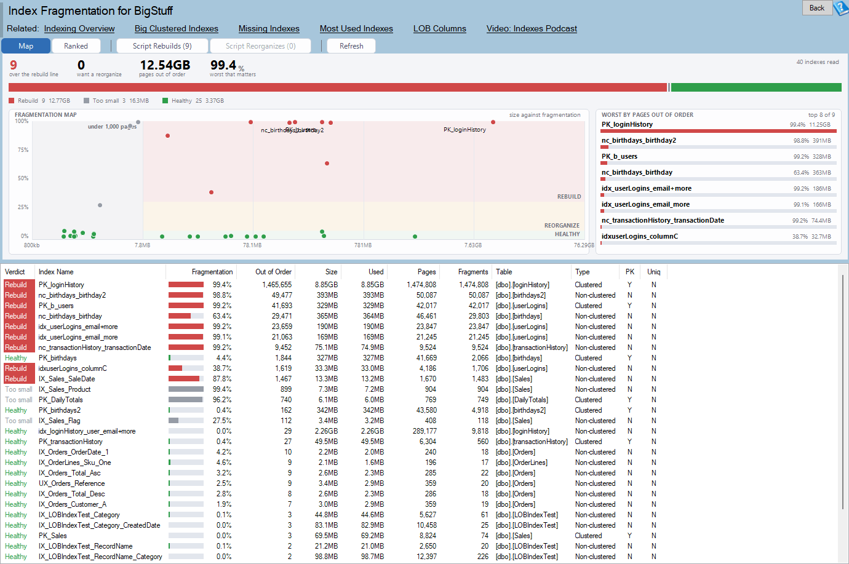This screenshot has width=849, height=564.
Task: Sort by the Pages column header
Action: pos(413,272)
